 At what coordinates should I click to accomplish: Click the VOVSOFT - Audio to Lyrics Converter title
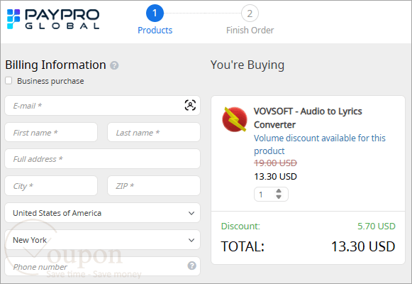click(x=308, y=118)
